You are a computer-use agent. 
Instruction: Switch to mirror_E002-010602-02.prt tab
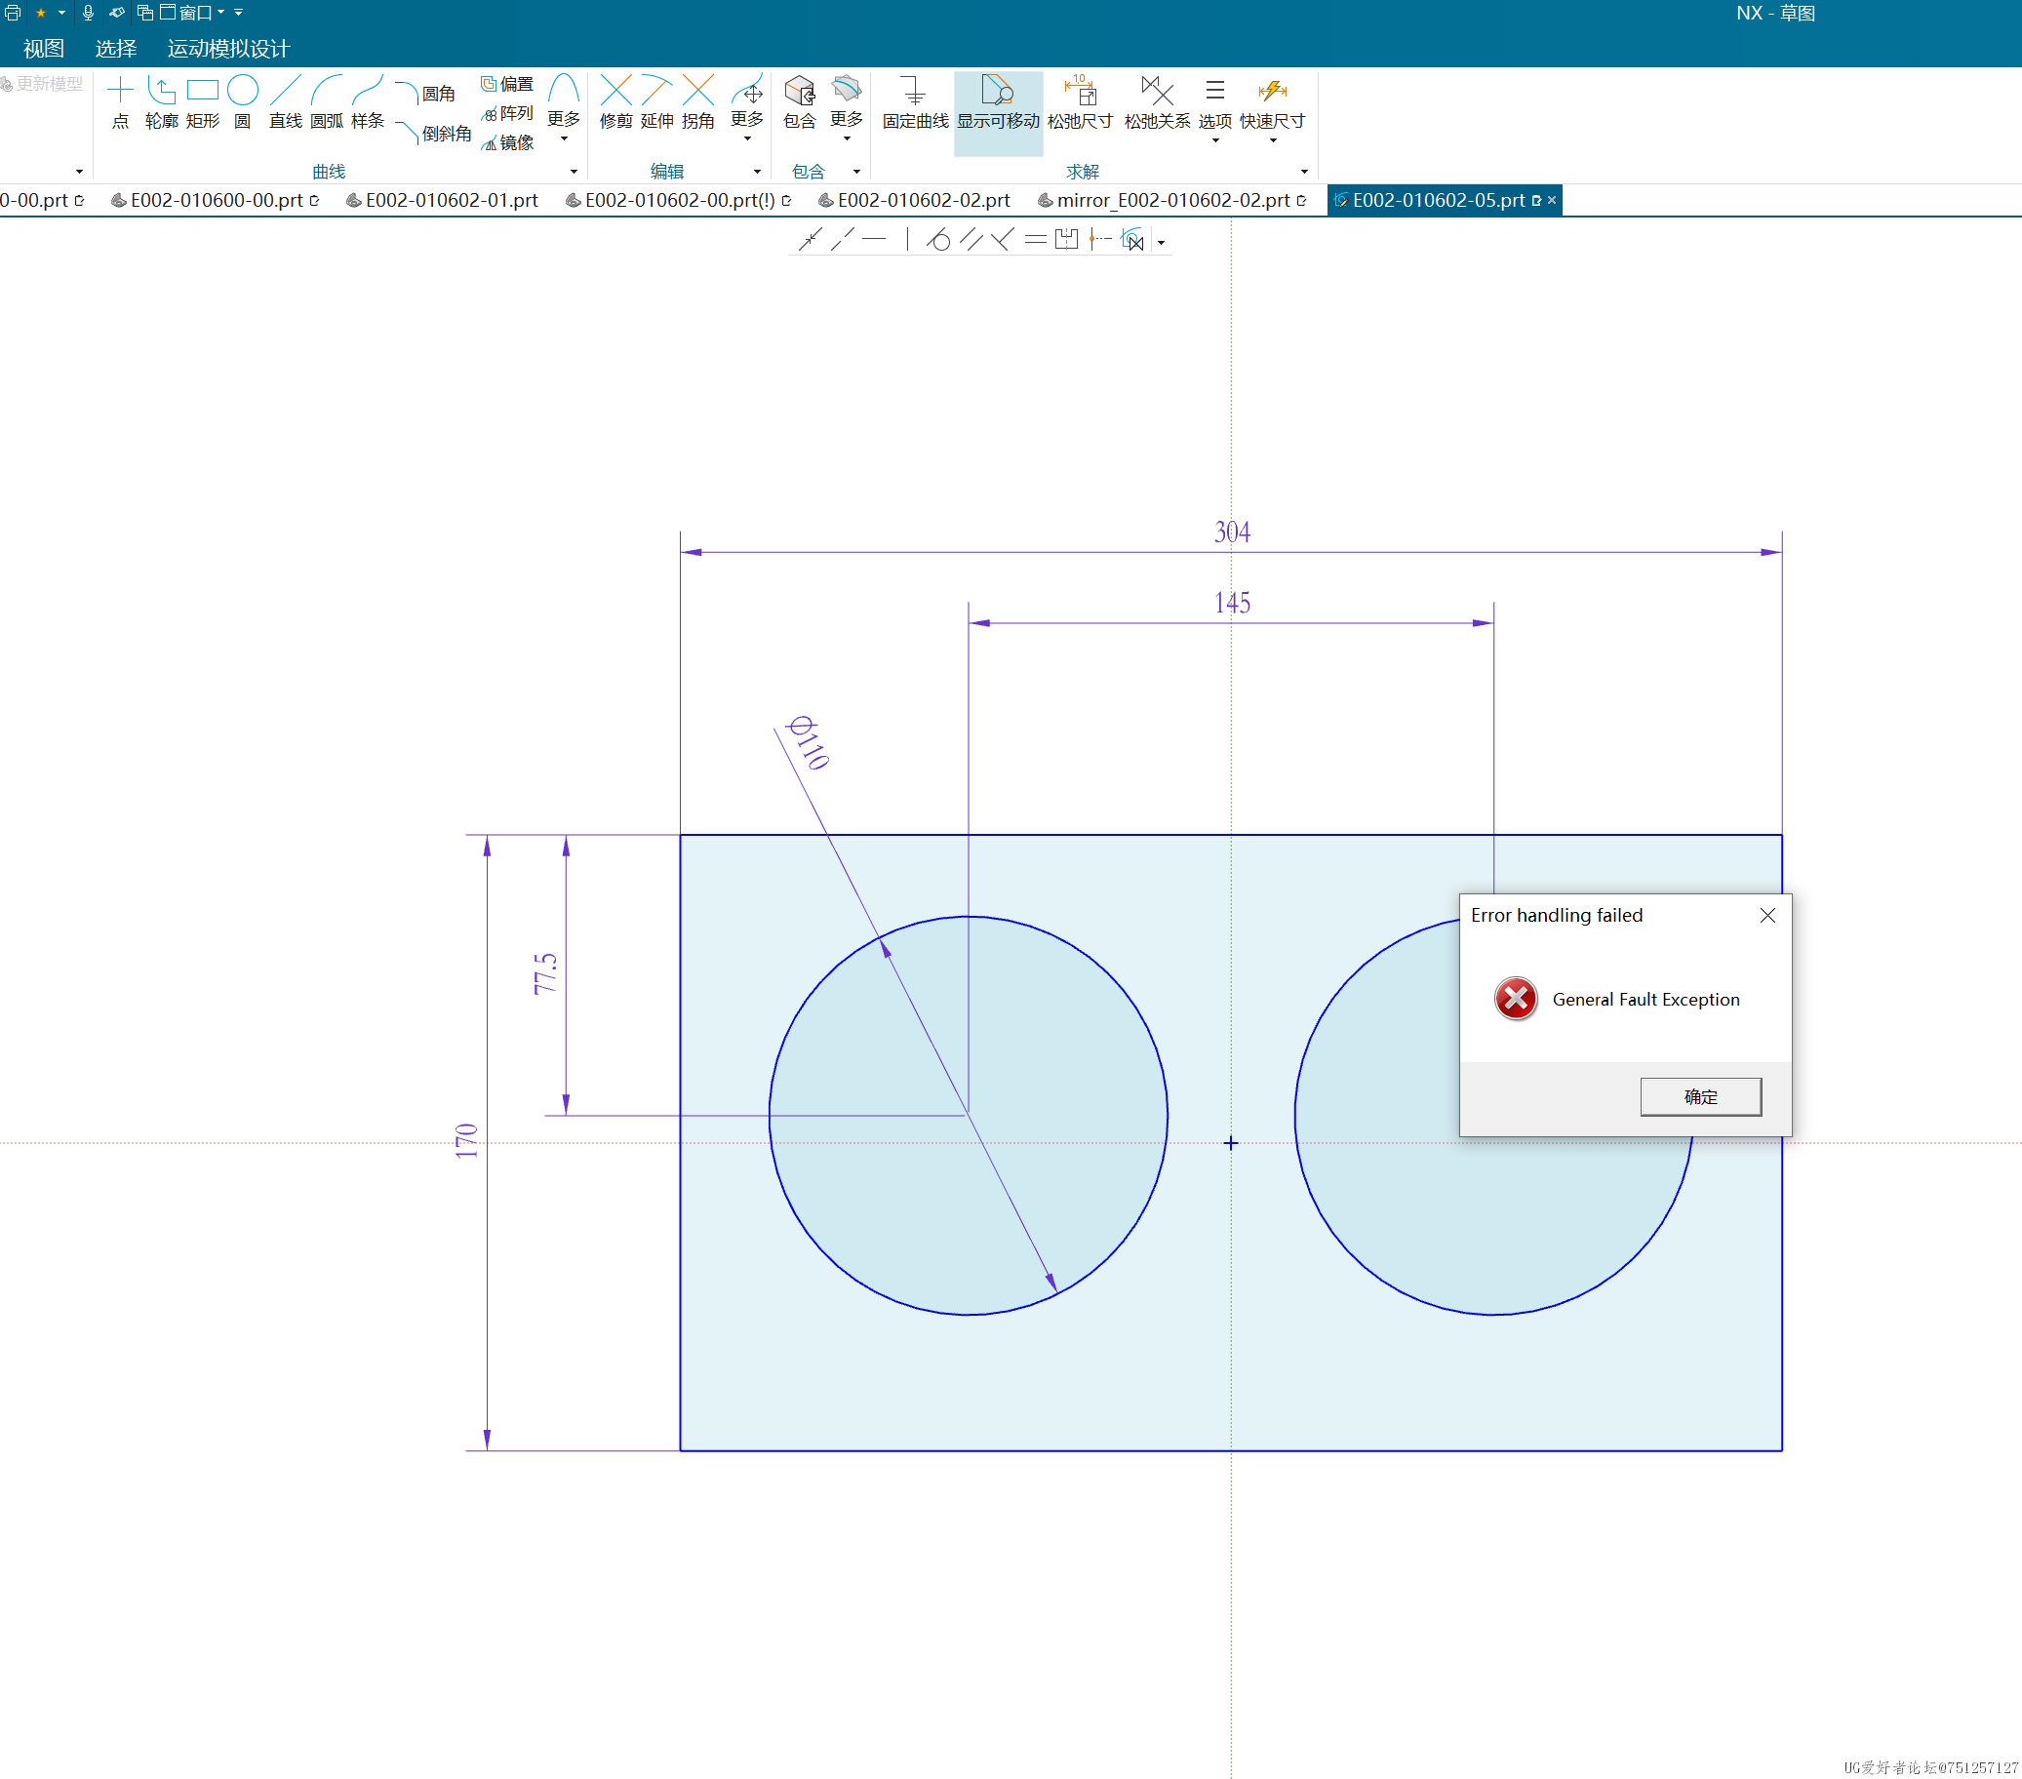click(x=1172, y=200)
